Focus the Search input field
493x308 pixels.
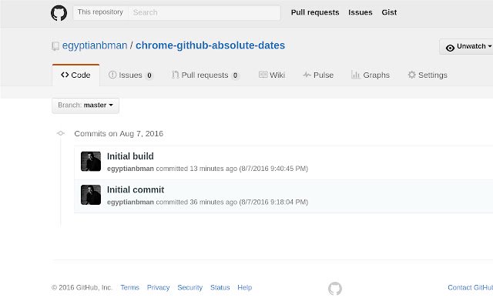click(x=204, y=12)
